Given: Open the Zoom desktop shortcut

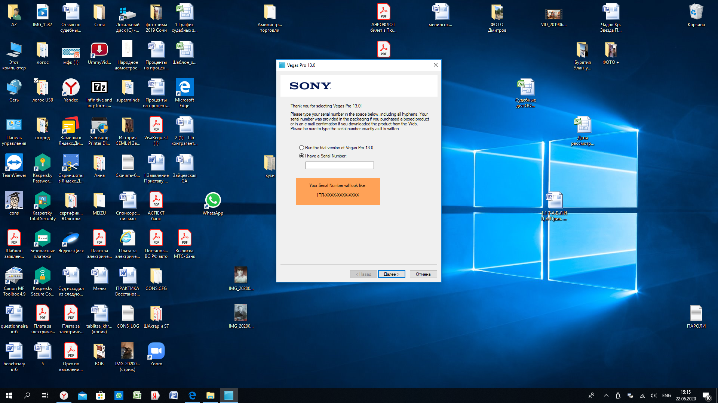Looking at the screenshot, I should (156, 354).
